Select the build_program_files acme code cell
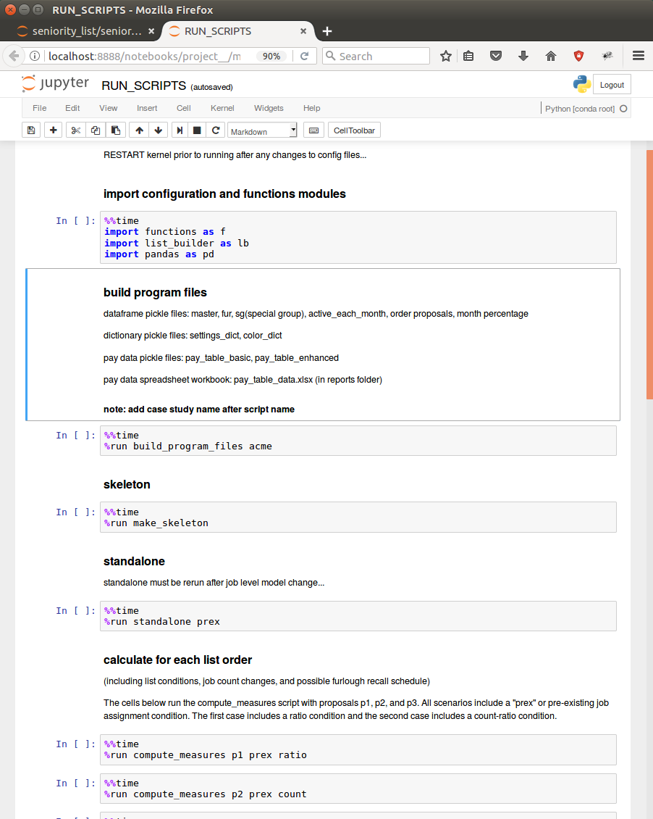 [x=358, y=441]
